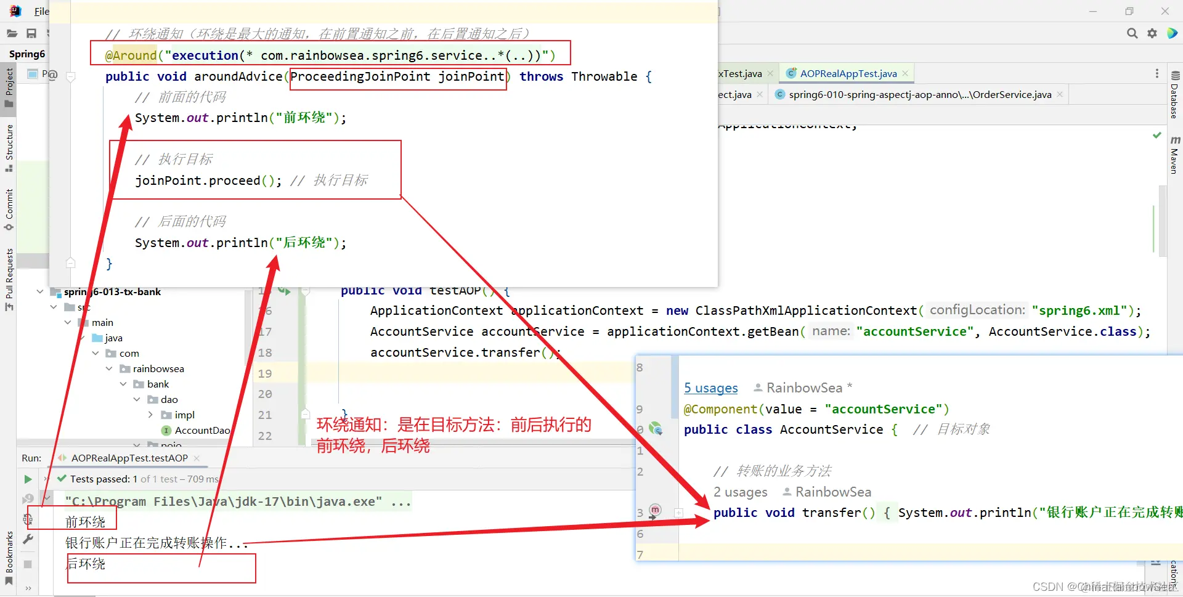The width and height of the screenshot is (1183, 597).
Task: Click RainbowSea author hint above AccountService
Action: 803,388
